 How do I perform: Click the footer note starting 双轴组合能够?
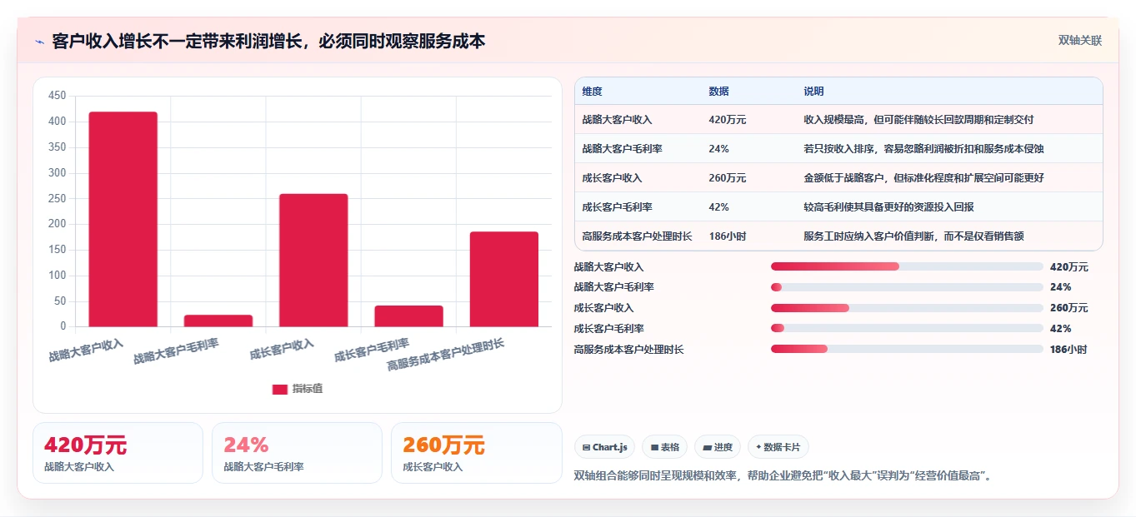tap(783, 475)
